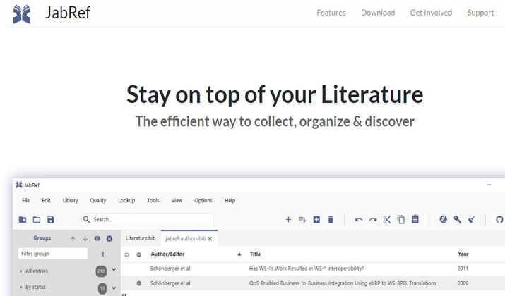Click the URL globe column header icon

click(x=139, y=254)
